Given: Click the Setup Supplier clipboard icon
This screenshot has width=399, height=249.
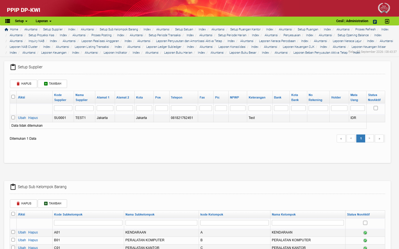Looking at the screenshot, I should coord(13,67).
